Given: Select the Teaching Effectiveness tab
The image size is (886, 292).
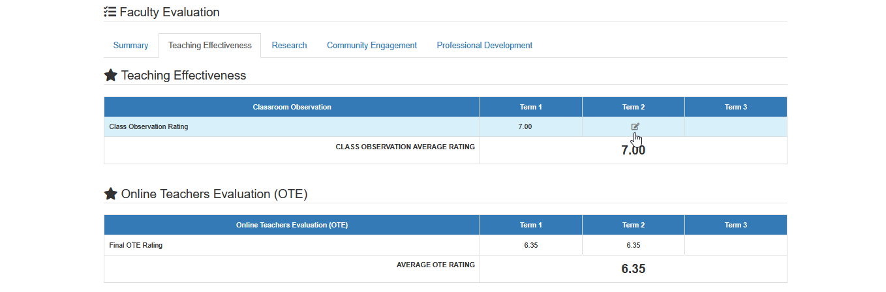Looking at the screenshot, I should [x=210, y=46].
